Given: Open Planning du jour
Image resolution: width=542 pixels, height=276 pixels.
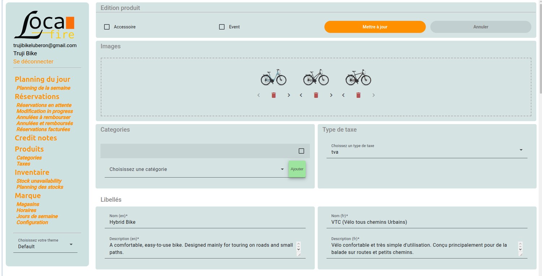Looking at the screenshot, I should 43,79.
